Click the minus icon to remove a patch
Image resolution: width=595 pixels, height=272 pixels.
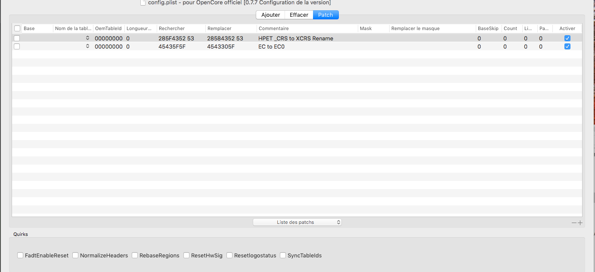click(573, 223)
